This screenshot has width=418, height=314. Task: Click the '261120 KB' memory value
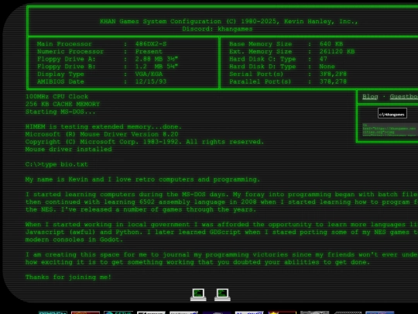tap(337, 51)
